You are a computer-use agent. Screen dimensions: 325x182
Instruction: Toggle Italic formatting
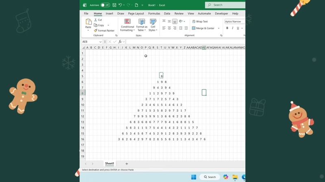[x=232, y=28]
